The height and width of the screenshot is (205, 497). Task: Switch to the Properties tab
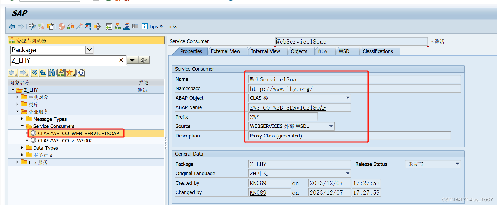[191, 51]
